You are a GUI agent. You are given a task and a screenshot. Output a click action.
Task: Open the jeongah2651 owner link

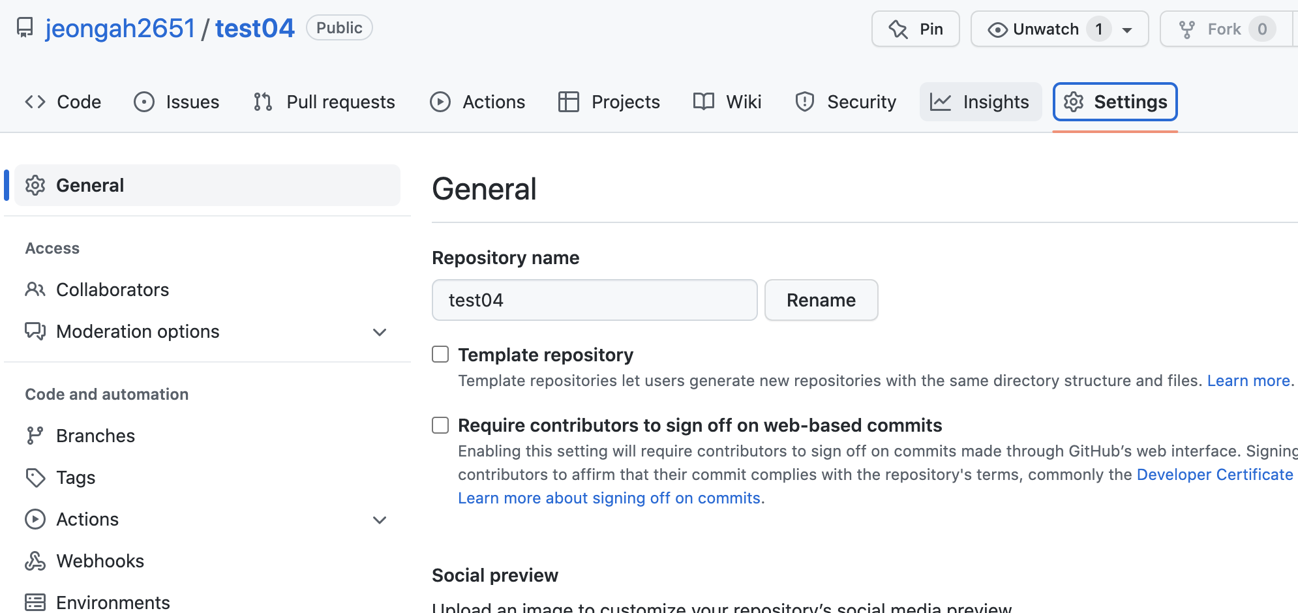pos(121,28)
